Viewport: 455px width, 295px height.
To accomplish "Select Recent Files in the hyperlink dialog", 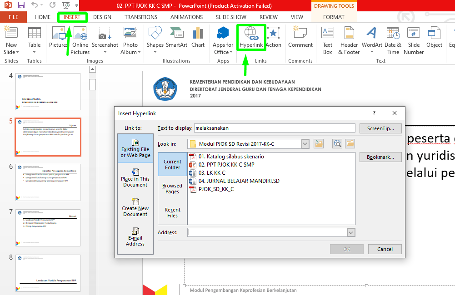I will pyautogui.click(x=172, y=211).
